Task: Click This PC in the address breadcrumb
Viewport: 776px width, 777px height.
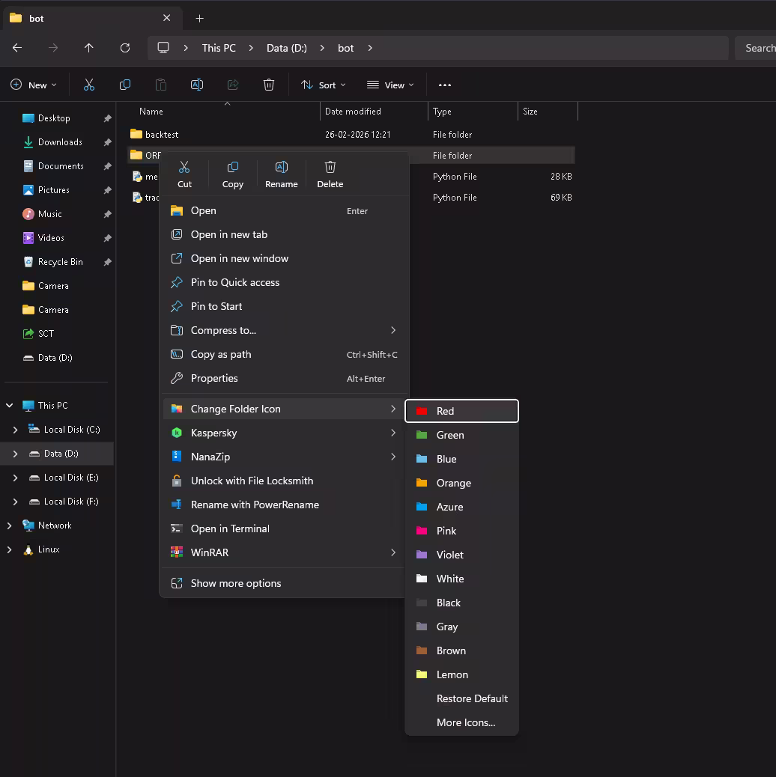Action: [219, 48]
